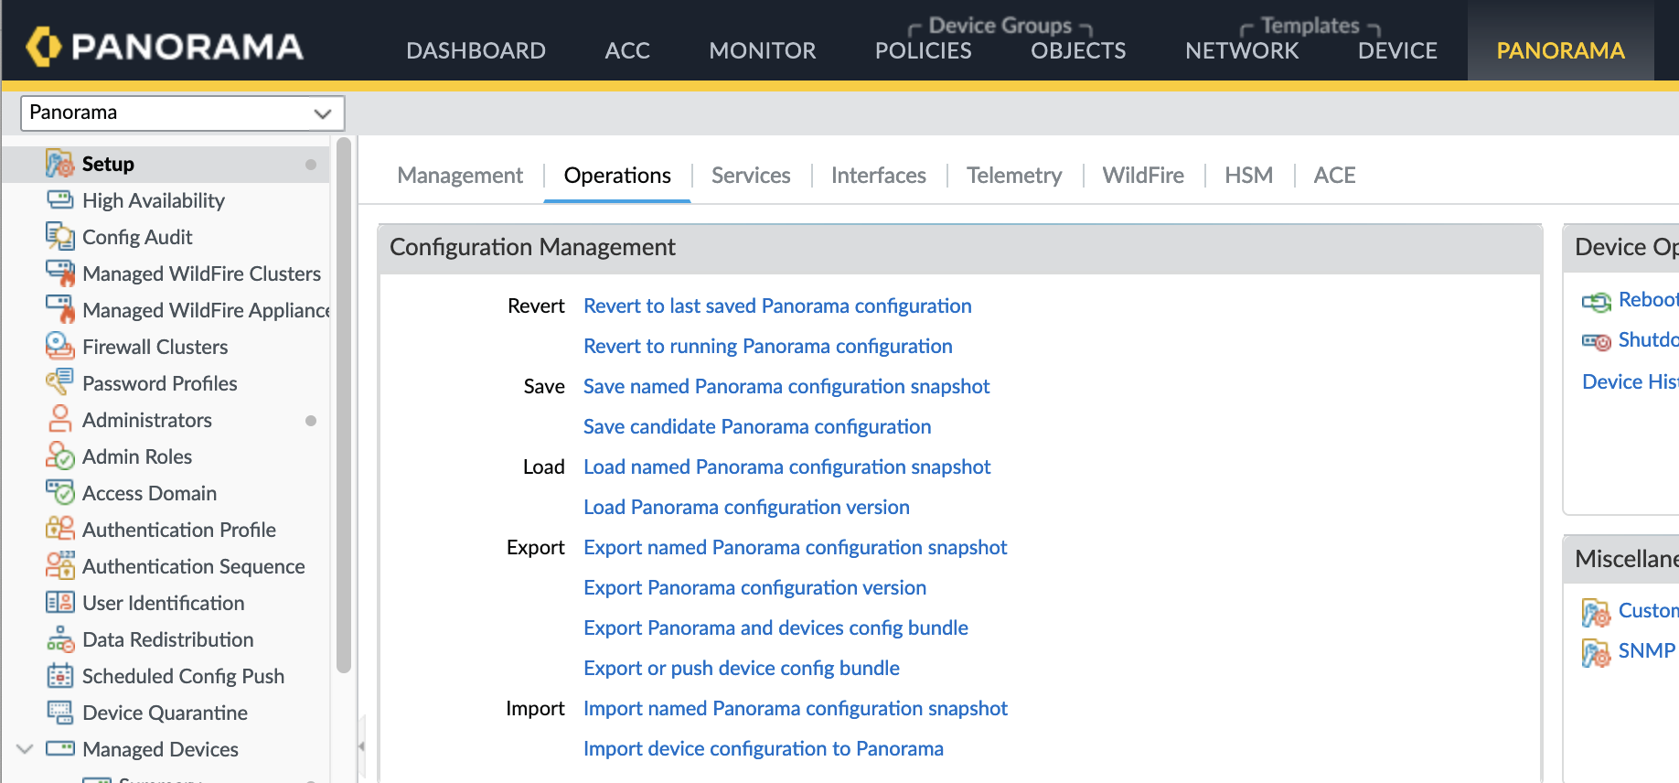
Task: Click the Managed WildFire Appliances icon
Action: (x=60, y=310)
